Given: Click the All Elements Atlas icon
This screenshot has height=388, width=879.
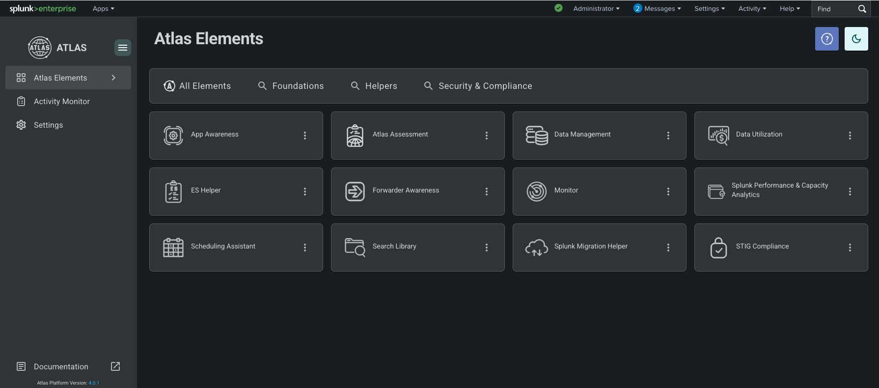Looking at the screenshot, I should [x=169, y=86].
